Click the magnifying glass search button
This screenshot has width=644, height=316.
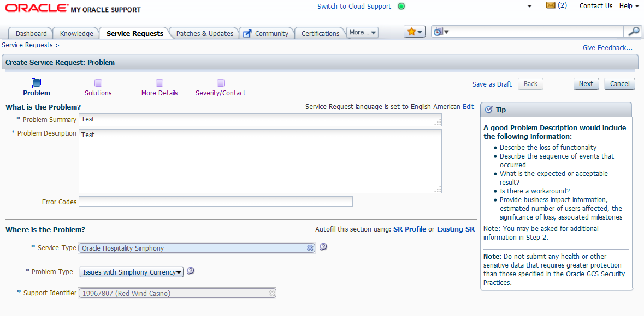point(634,32)
